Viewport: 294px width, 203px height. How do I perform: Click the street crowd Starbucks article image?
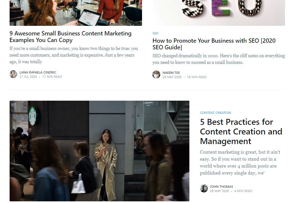99,151
